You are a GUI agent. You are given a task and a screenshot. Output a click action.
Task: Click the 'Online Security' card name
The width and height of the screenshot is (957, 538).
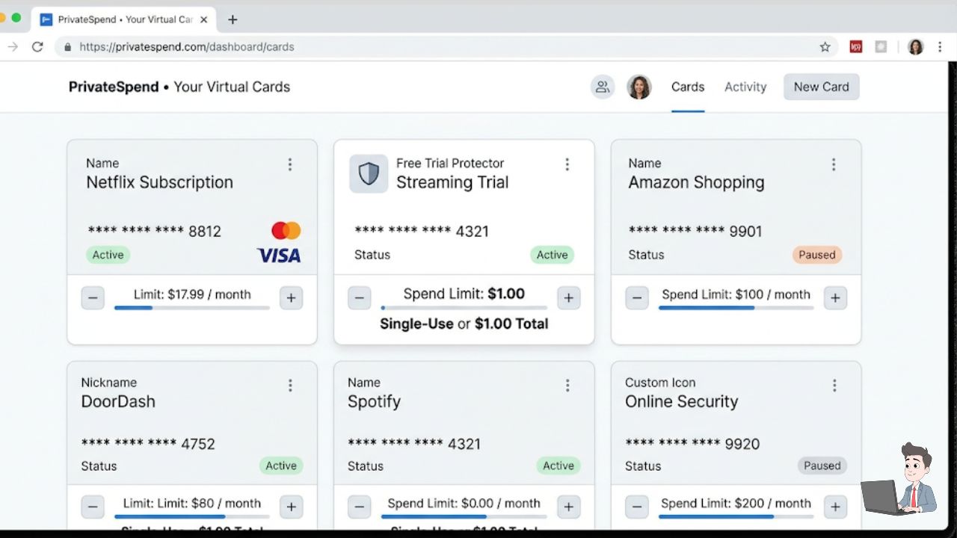[682, 401]
